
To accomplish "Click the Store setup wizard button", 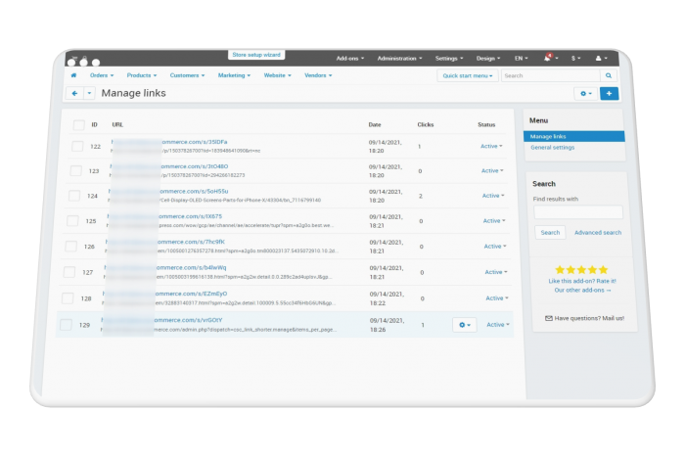I will coord(256,55).
